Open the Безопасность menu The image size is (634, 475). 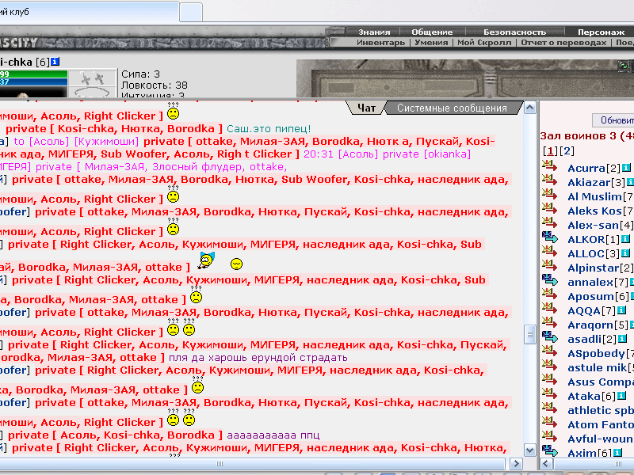pyautogui.click(x=514, y=32)
